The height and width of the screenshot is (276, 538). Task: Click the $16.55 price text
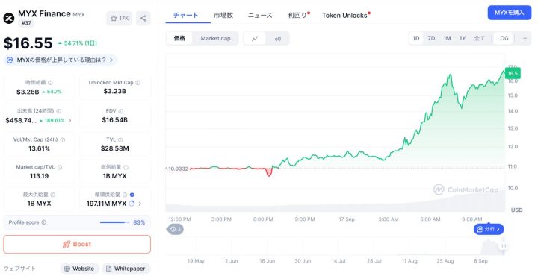tap(28, 43)
